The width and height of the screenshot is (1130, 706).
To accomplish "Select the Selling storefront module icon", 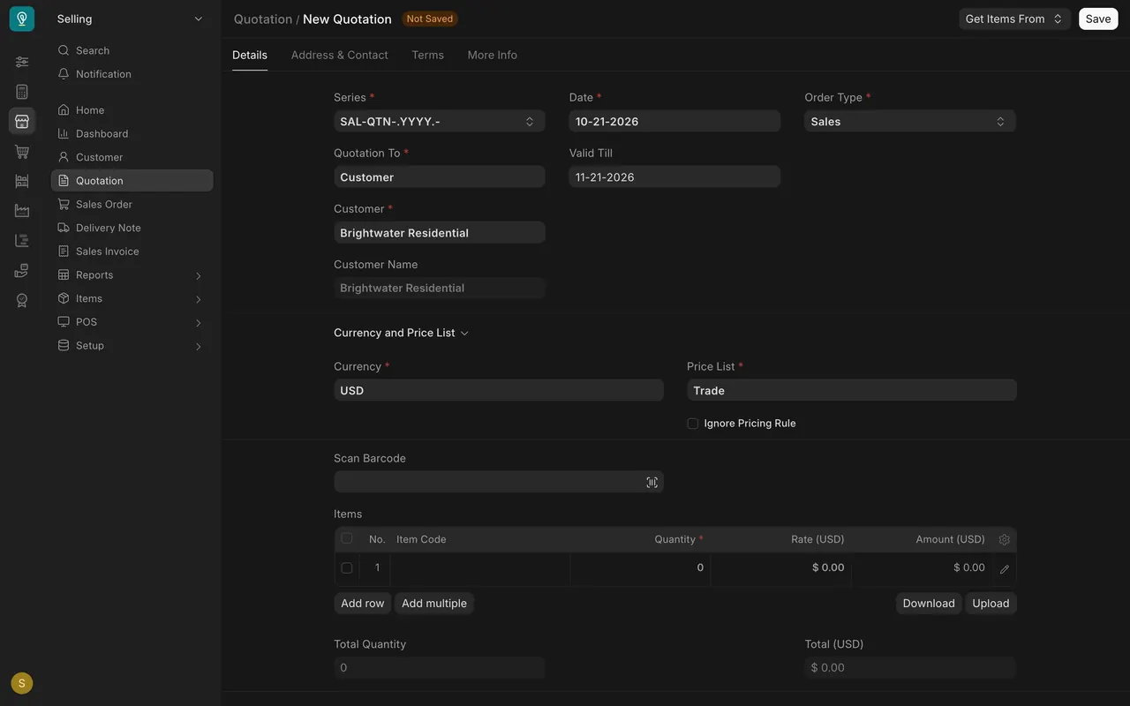I will 22,122.
